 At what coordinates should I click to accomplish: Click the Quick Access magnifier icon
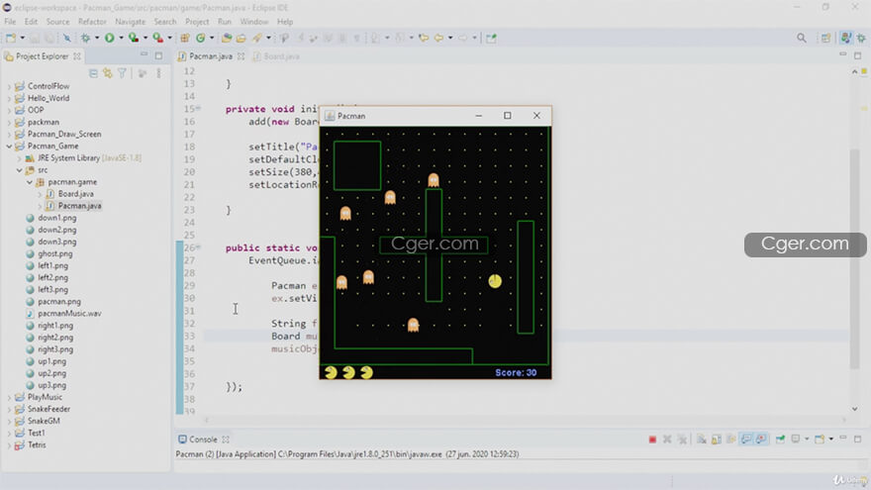tap(801, 38)
